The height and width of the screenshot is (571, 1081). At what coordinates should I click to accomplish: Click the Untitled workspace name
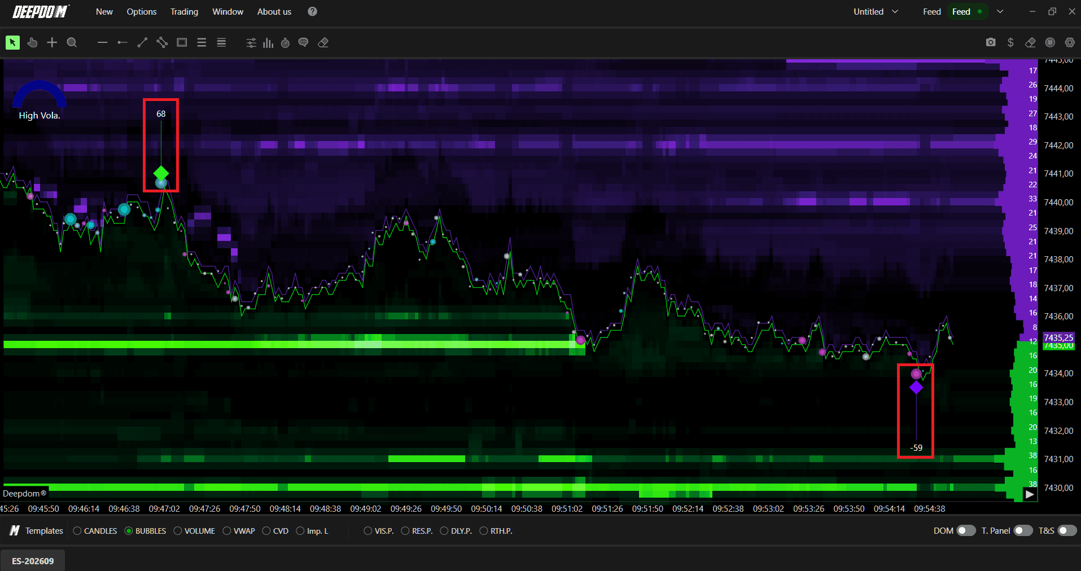click(x=868, y=11)
